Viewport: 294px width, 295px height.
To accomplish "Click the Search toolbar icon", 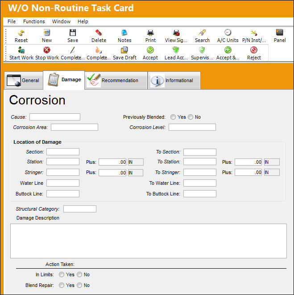I will click(x=202, y=33).
